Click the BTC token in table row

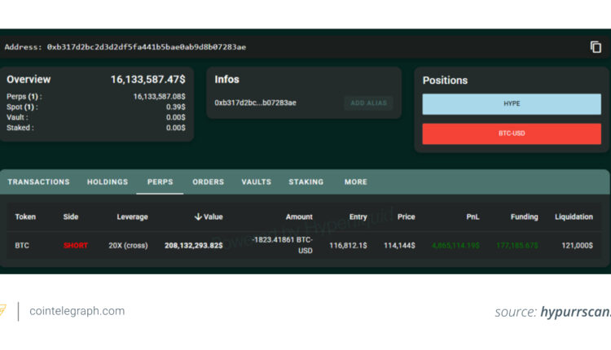(22, 245)
